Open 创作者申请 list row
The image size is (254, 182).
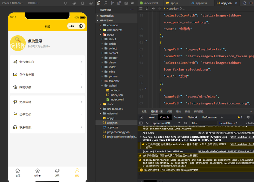47,74
